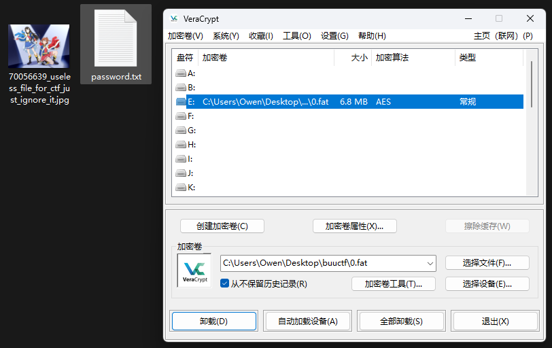Viewport: 552px width, 348px height.
Task: Open the 系统(Y) menu
Action: coord(226,36)
